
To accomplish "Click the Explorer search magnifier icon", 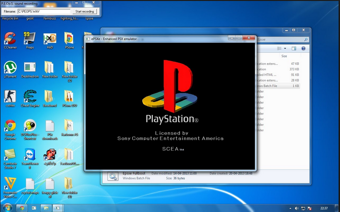I will point(306,39).
